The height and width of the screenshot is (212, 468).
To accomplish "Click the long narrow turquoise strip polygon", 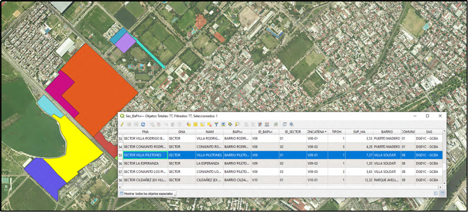I will click(x=149, y=53).
